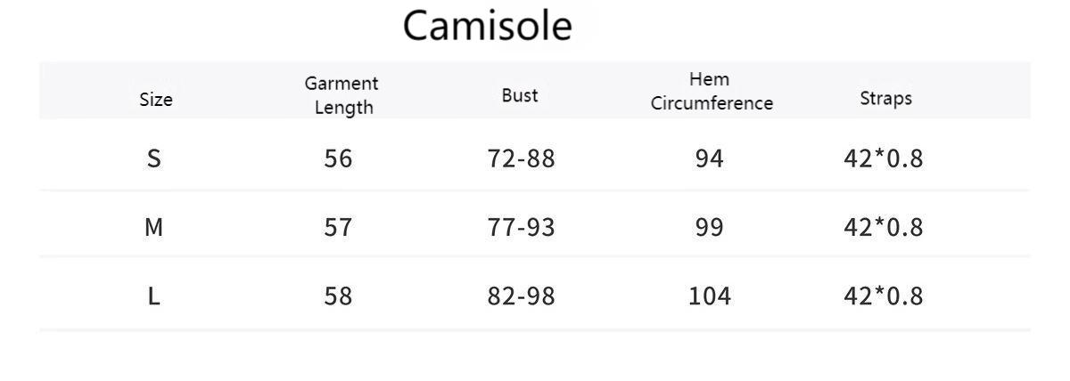Select the Size column header
Screen dimensions: 1070x381
pyautogui.click(x=156, y=100)
